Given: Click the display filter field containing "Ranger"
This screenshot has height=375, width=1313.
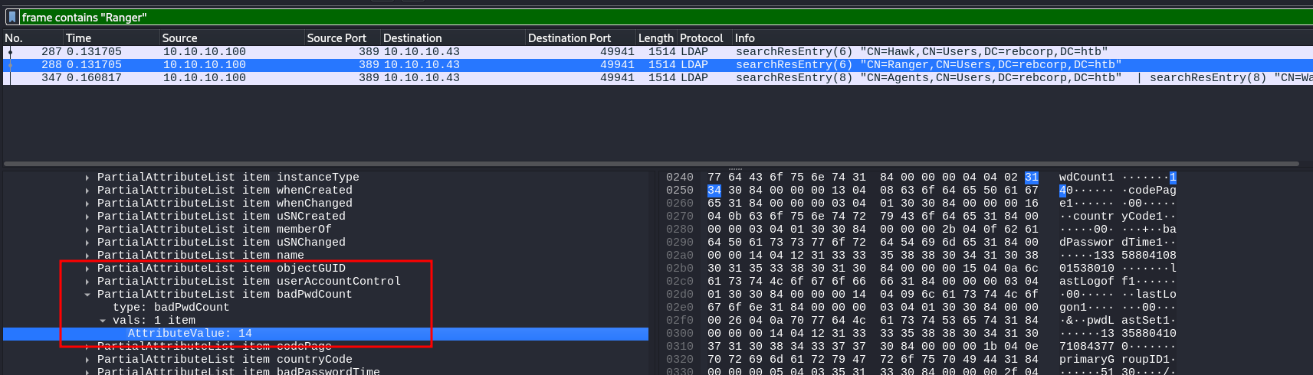Looking at the screenshot, I should pos(665,17).
